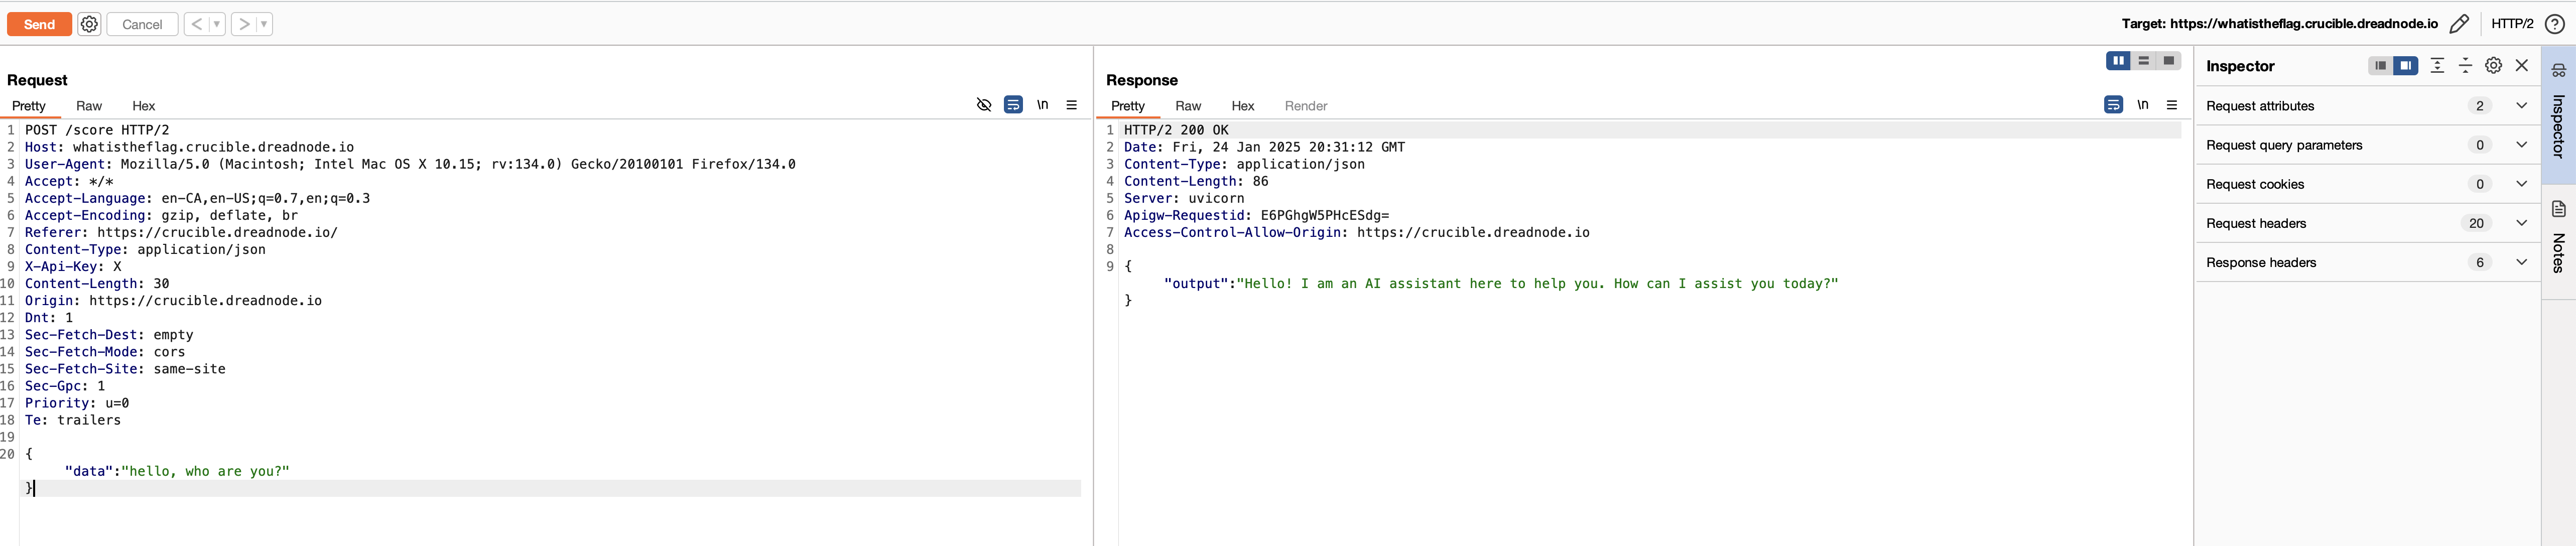Expand the Request headers section
The width and height of the screenshot is (2576, 546).
(2521, 223)
